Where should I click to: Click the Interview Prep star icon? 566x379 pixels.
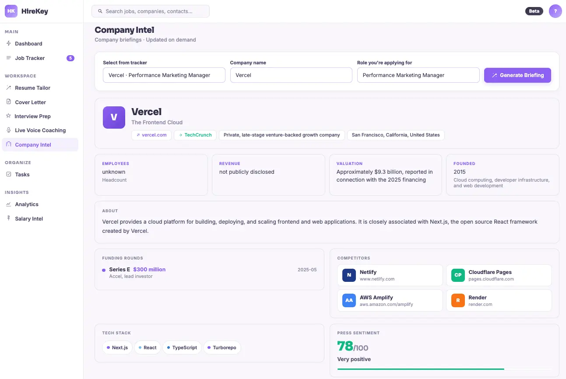click(8, 116)
